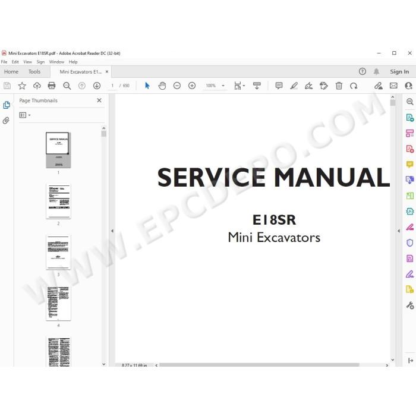The width and height of the screenshot is (416, 416).
Task: Enable scrolling mode icon
Action: (257, 86)
